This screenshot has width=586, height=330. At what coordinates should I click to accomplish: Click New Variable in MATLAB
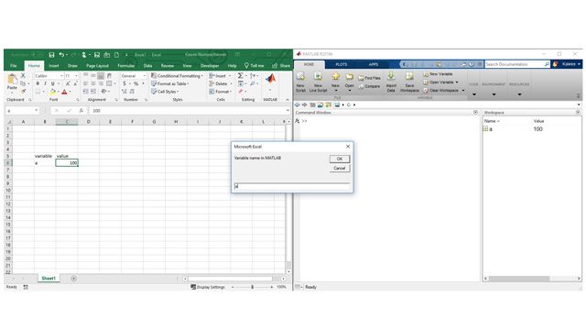[438, 74]
